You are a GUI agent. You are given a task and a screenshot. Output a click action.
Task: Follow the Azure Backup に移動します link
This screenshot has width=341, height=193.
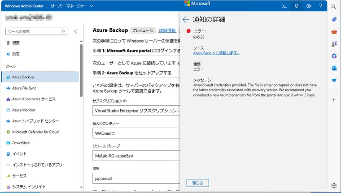point(217,53)
